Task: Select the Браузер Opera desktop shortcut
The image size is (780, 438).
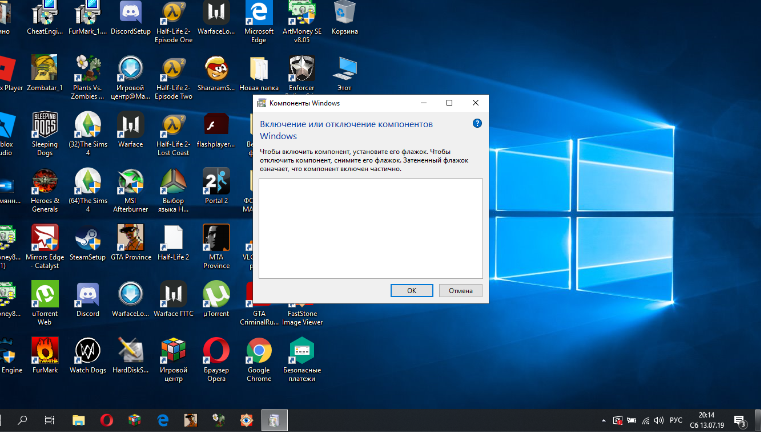Action: tap(216, 360)
